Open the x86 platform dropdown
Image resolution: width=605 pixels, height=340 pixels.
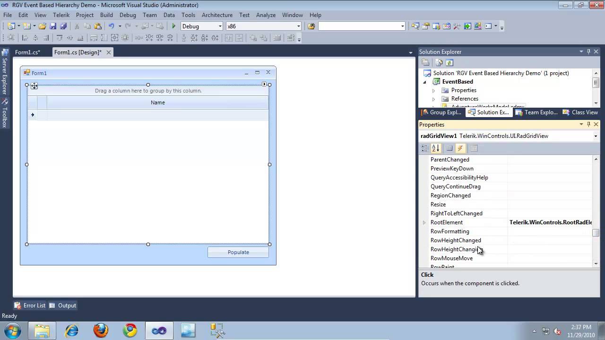(x=298, y=26)
